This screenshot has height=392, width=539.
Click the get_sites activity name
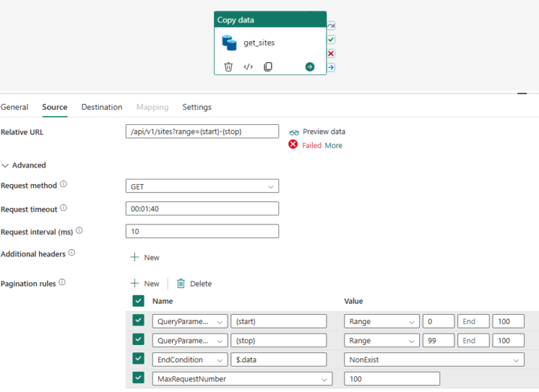coord(259,43)
